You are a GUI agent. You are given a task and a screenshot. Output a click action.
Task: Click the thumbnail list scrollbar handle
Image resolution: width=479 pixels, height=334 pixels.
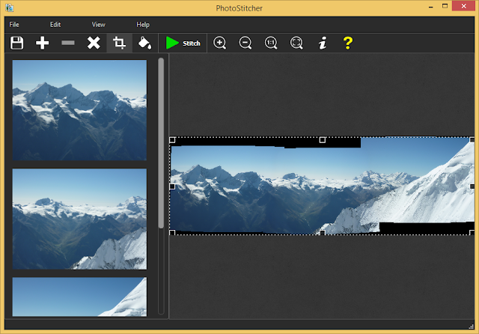[x=161, y=143]
